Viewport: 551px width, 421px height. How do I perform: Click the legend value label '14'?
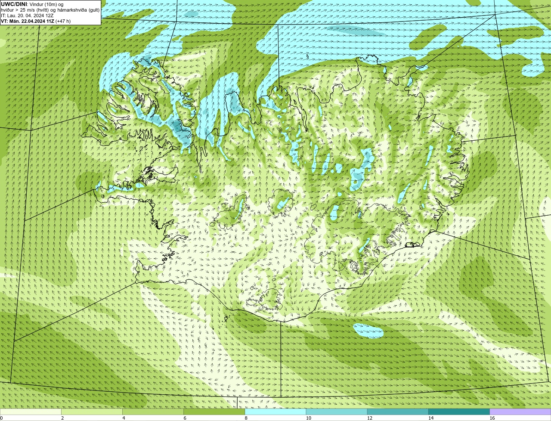tap(430, 418)
